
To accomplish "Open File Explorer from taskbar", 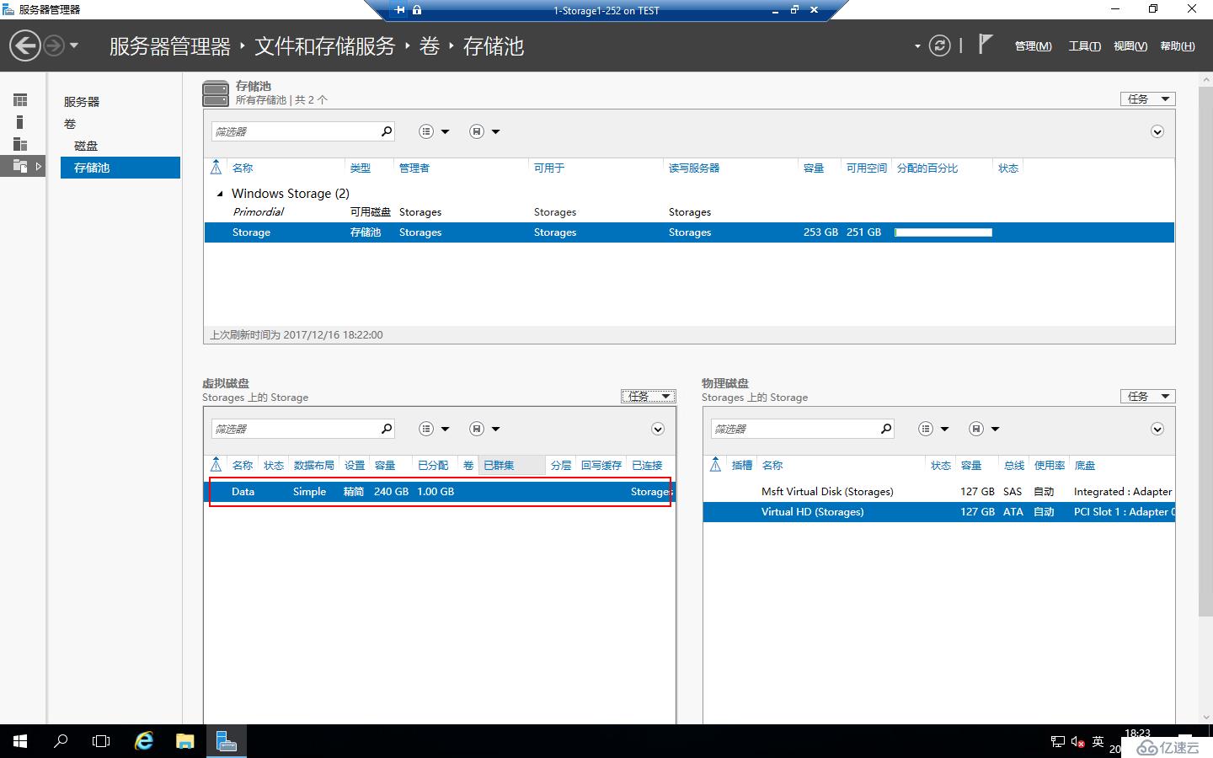I will tap(185, 741).
